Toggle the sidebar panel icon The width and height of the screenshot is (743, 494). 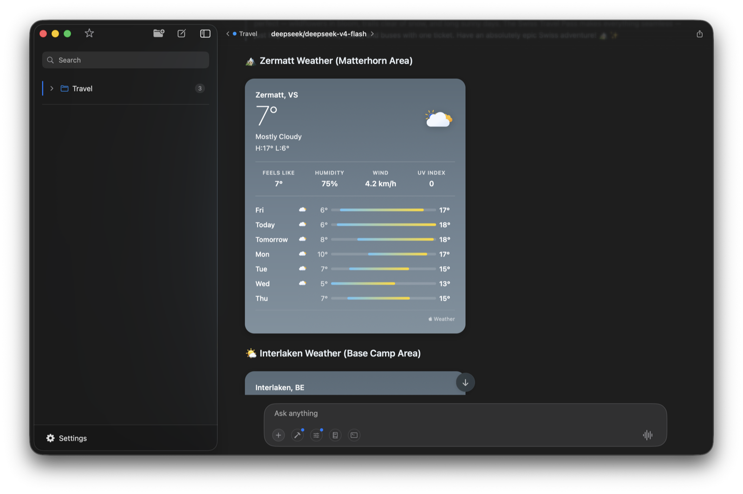tap(205, 33)
